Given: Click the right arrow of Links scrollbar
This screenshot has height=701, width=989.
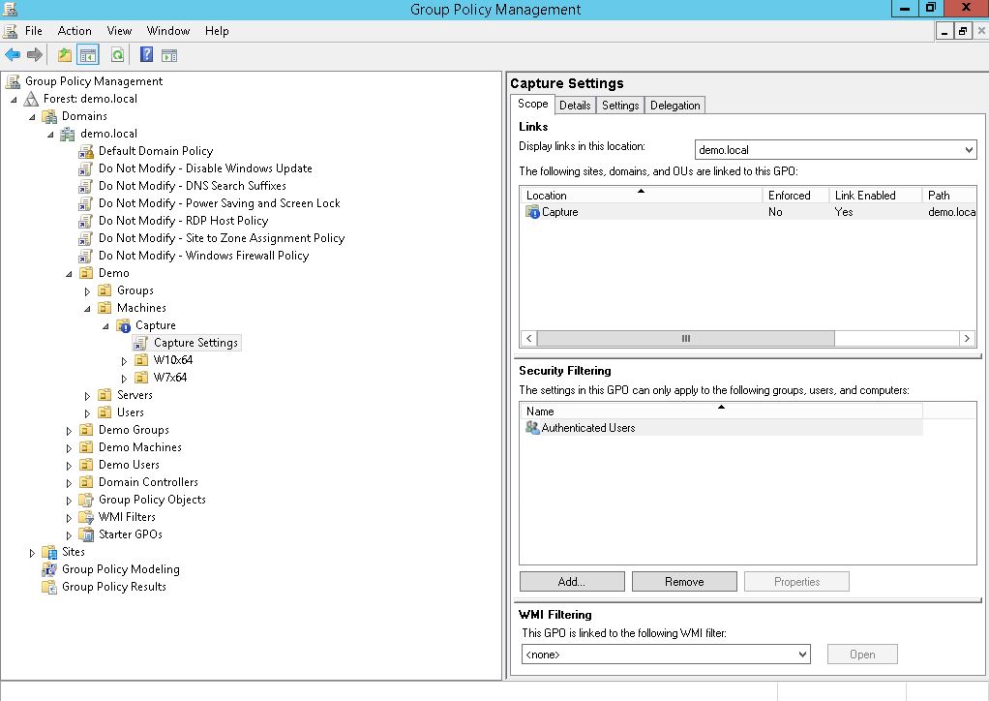Looking at the screenshot, I should click(967, 339).
